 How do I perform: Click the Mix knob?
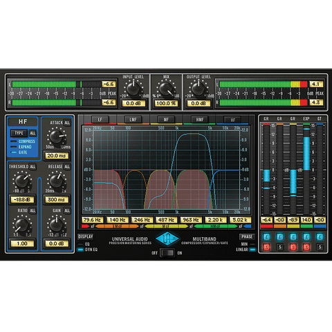click(x=166, y=89)
